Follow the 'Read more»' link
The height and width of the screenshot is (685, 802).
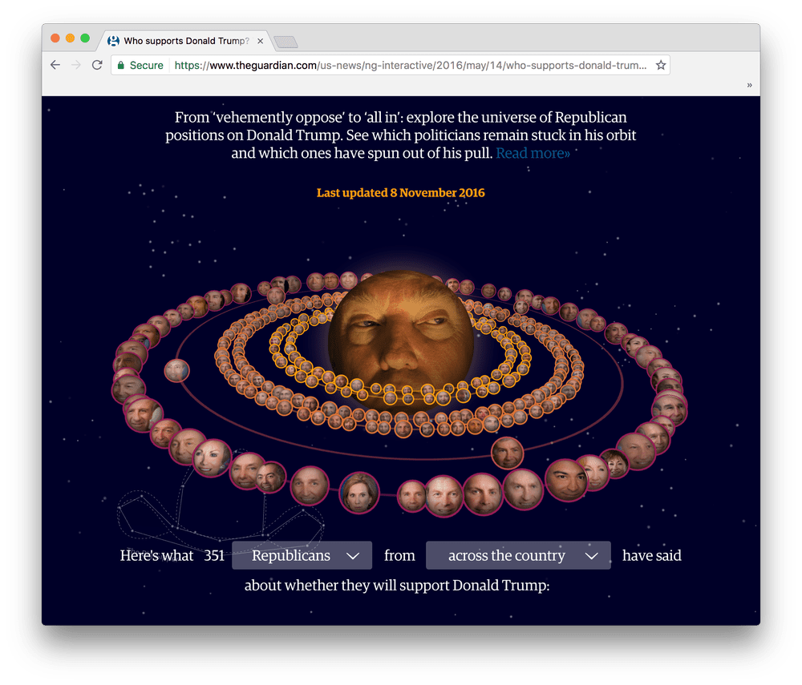click(533, 153)
